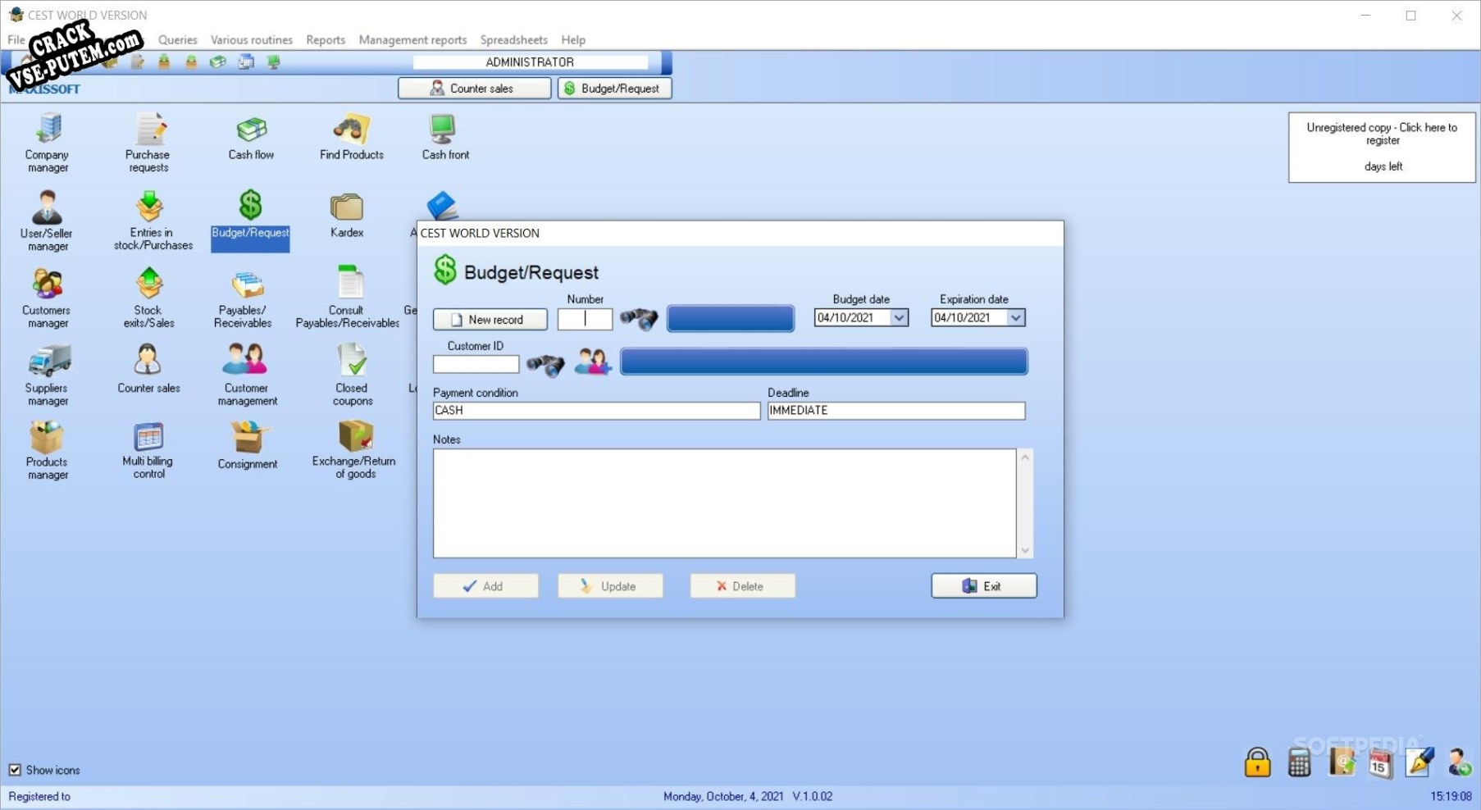Viewport: 1481px width, 810px height.
Task: Open the Management reports menu
Action: pyautogui.click(x=412, y=39)
